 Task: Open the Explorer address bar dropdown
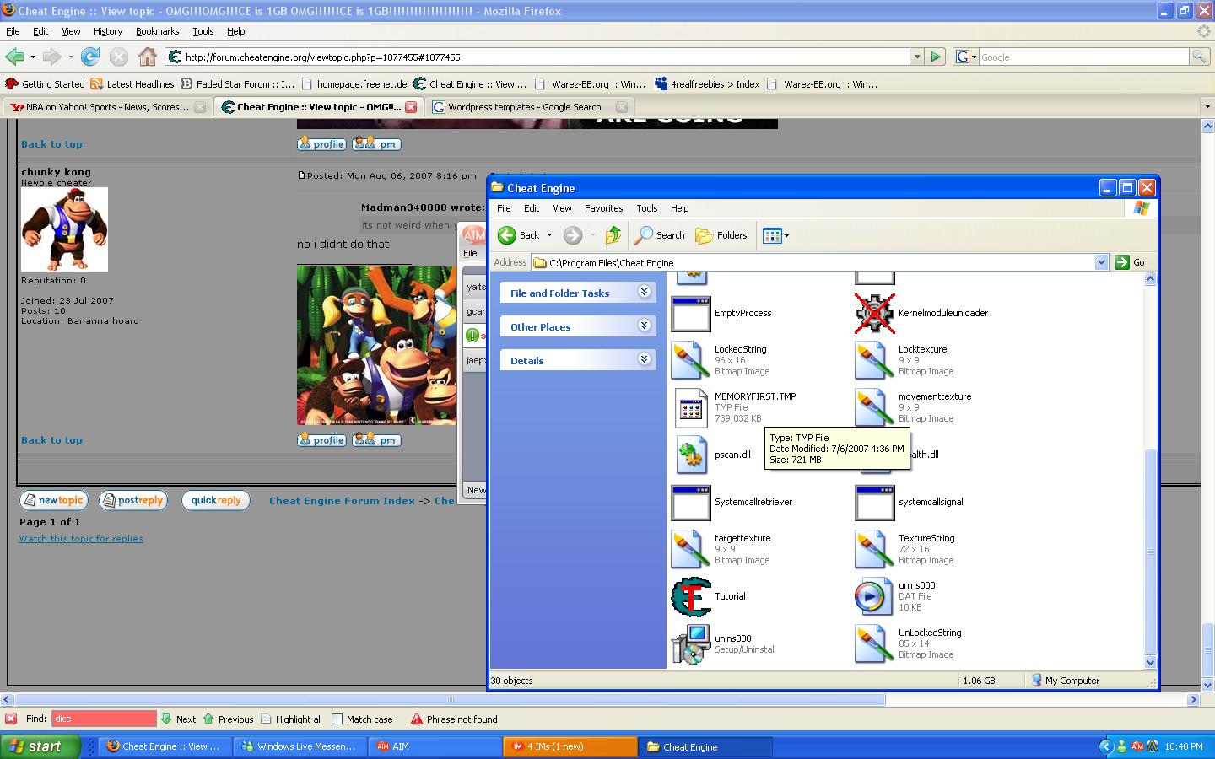1101,262
